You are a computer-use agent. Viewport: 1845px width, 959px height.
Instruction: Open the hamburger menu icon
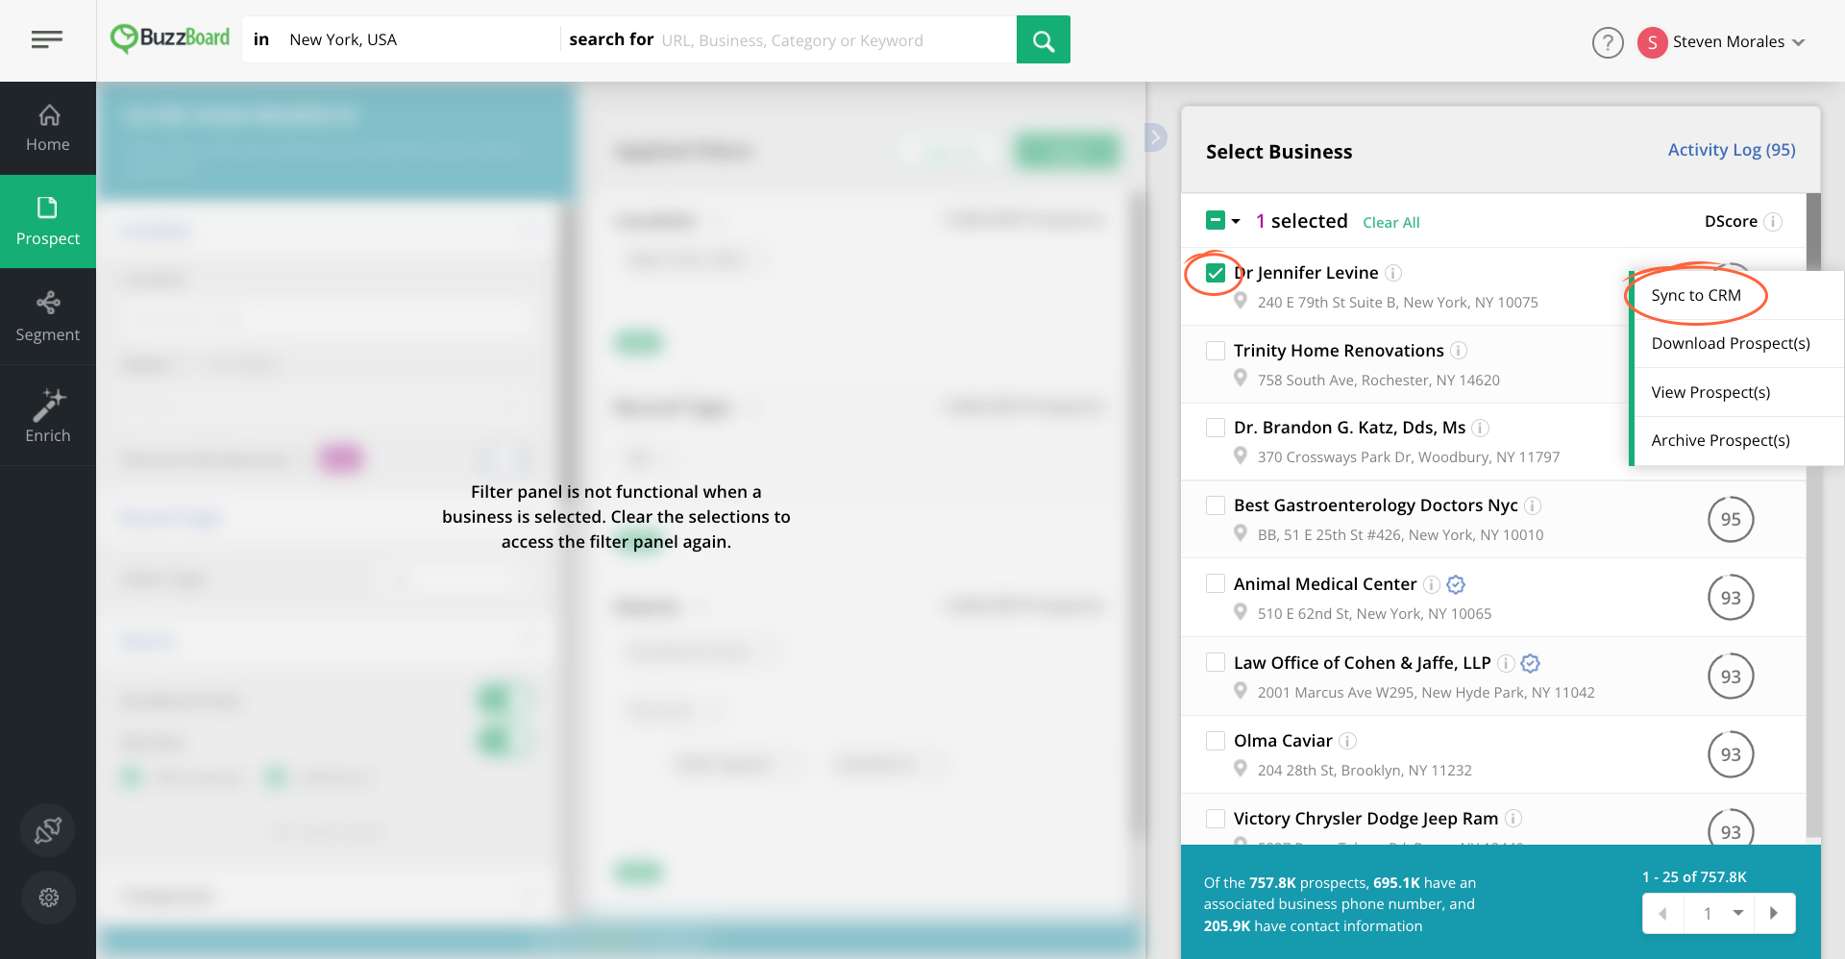[x=46, y=39]
